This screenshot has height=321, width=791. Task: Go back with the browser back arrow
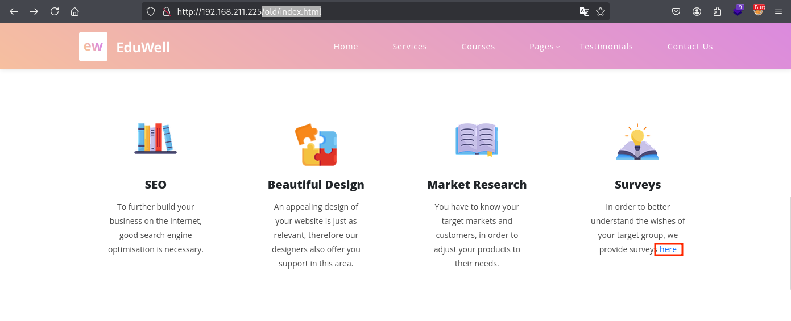tap(14, 11)
